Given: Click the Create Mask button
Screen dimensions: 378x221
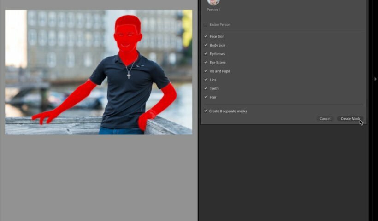Looking at the screenshot, I should click(x=350, y=119).
